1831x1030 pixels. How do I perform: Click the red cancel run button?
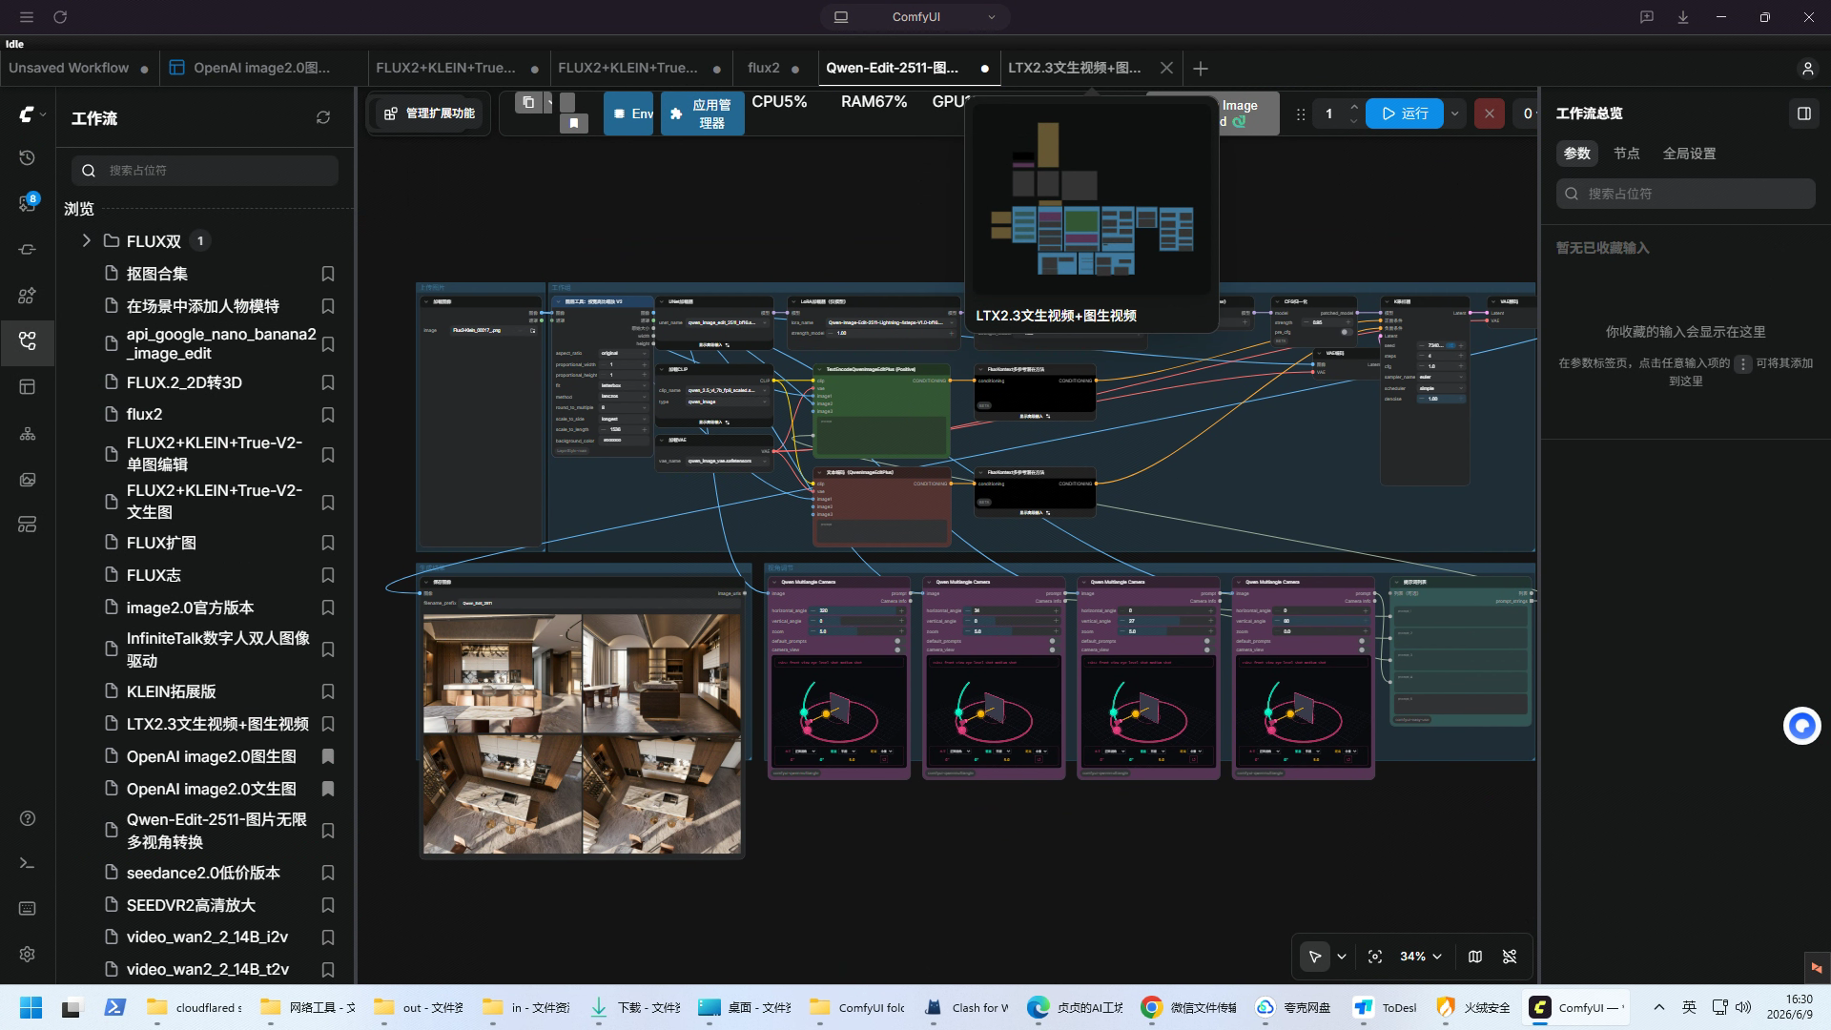click(1489, 113)
